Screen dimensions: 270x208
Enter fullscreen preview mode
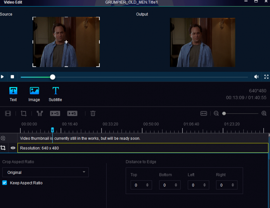[267, 77]
